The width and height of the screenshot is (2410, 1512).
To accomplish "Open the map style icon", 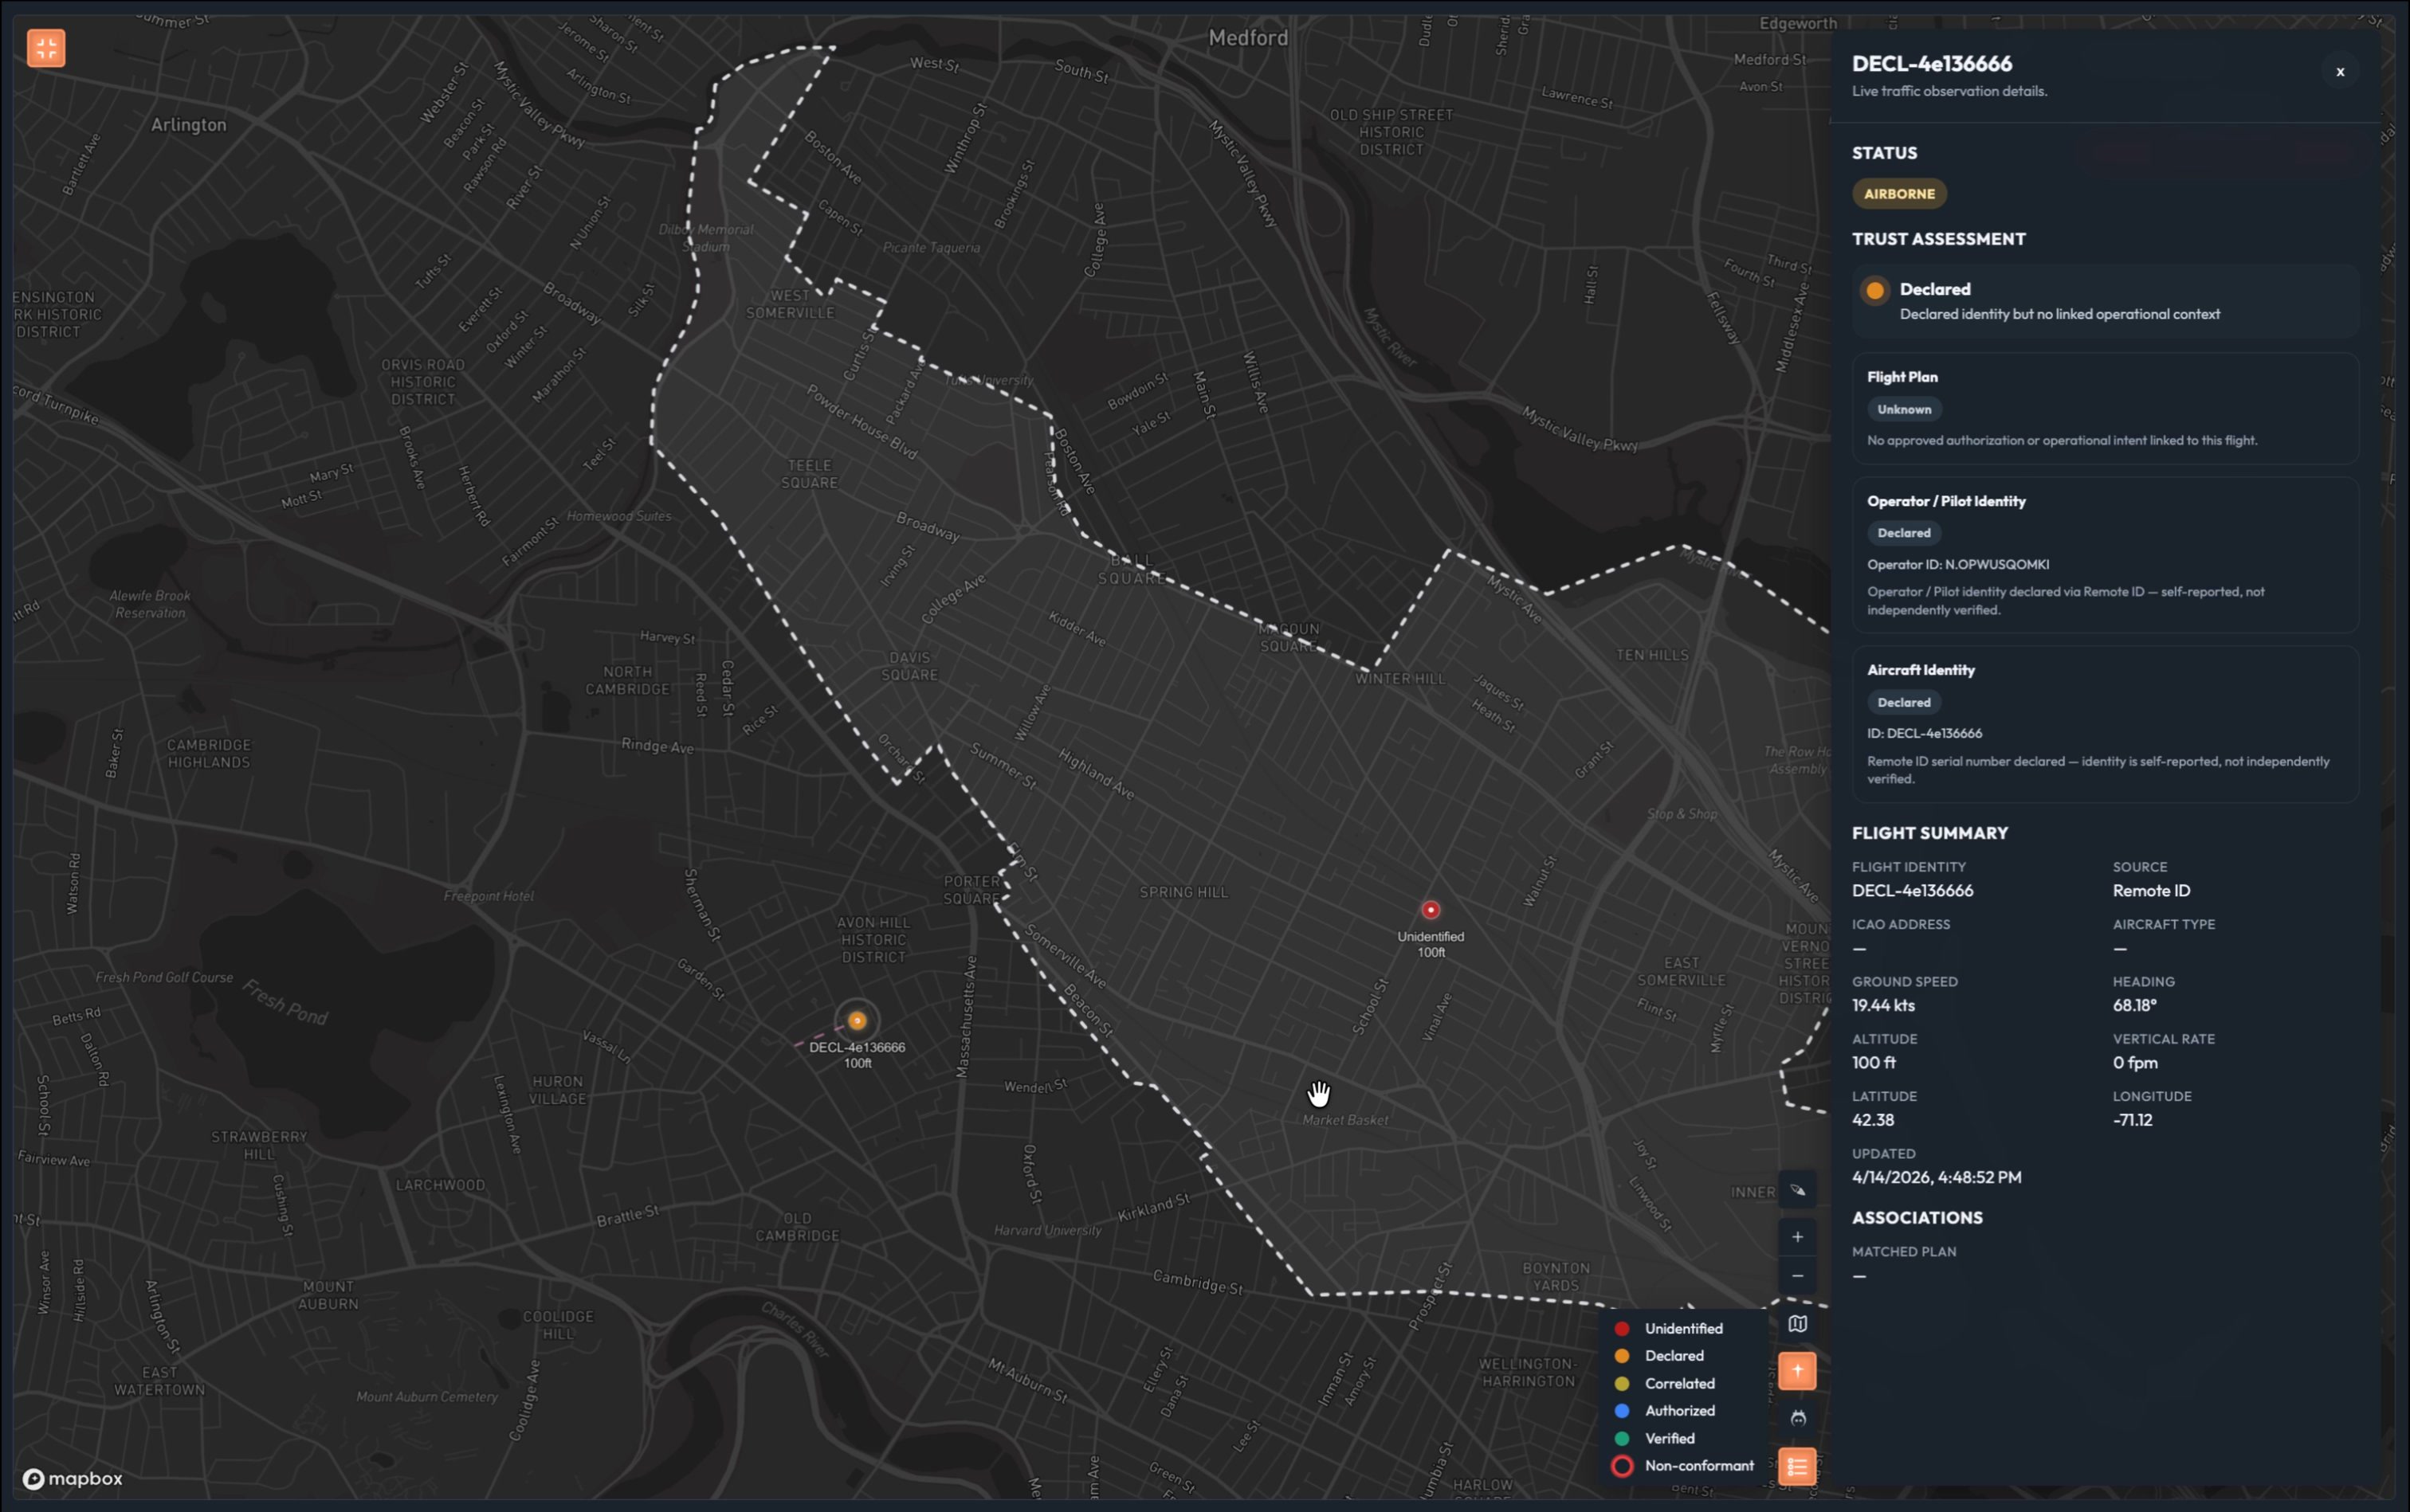I will [1797, 1324].
